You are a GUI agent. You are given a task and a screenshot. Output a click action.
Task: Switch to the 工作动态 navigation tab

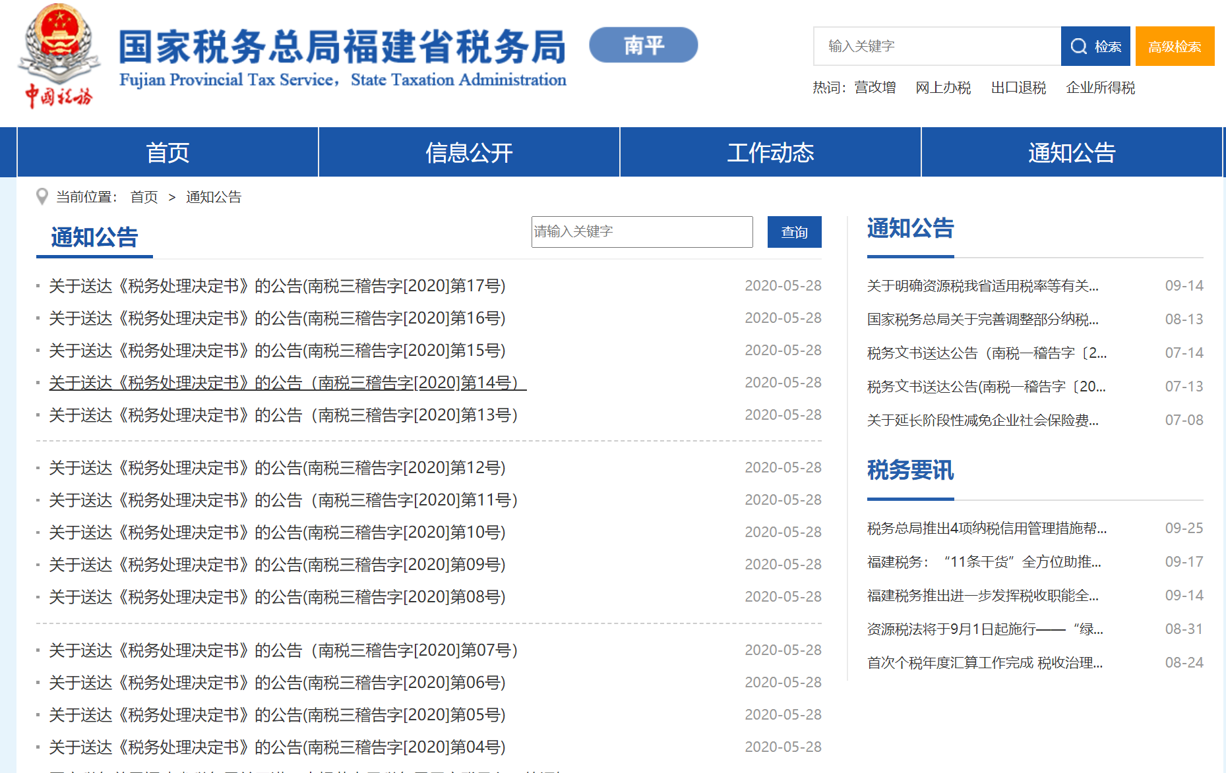coord(770,152)
